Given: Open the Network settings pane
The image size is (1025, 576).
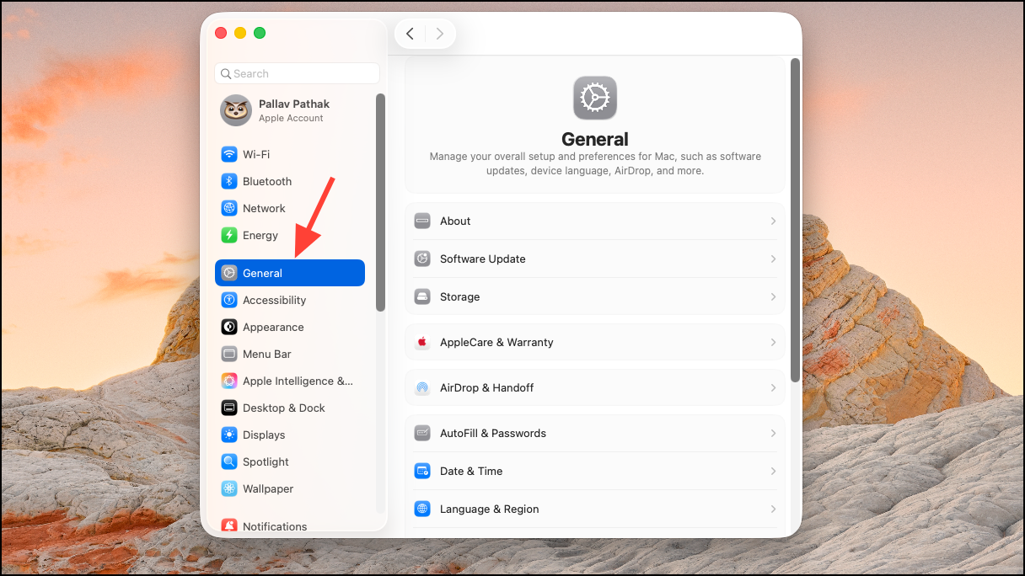Looking at the screenshot, I should [290, 208].
